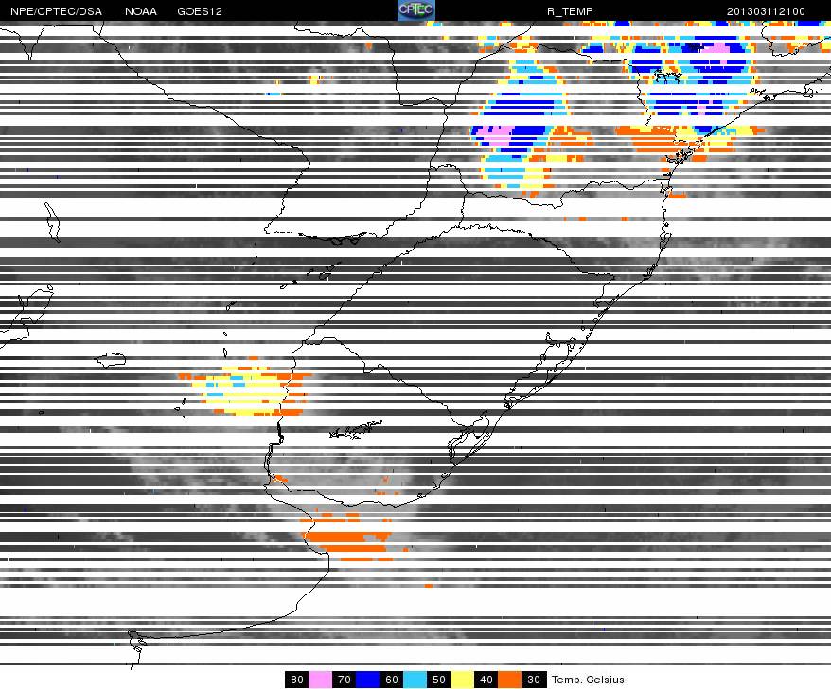This screenshot has width=831, height=689.
Task: Click the Temp. Celsius legend label
Action: [x=588, y=680]
